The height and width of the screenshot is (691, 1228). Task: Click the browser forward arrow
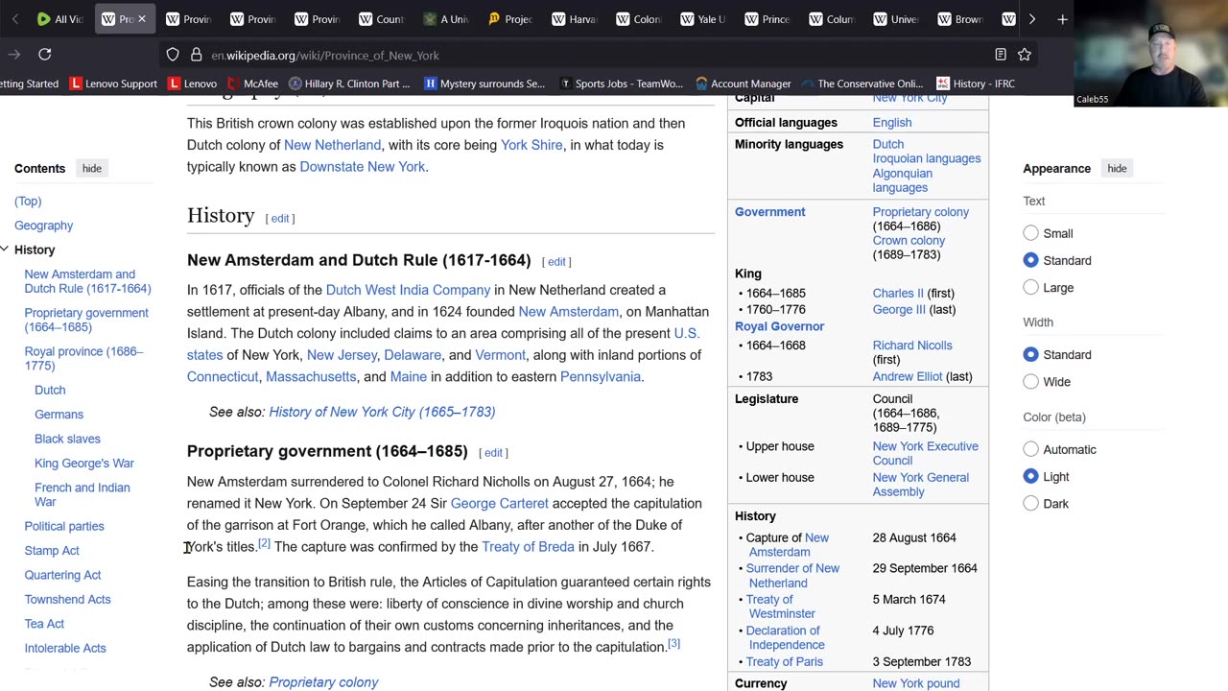[x=14, y=55]
